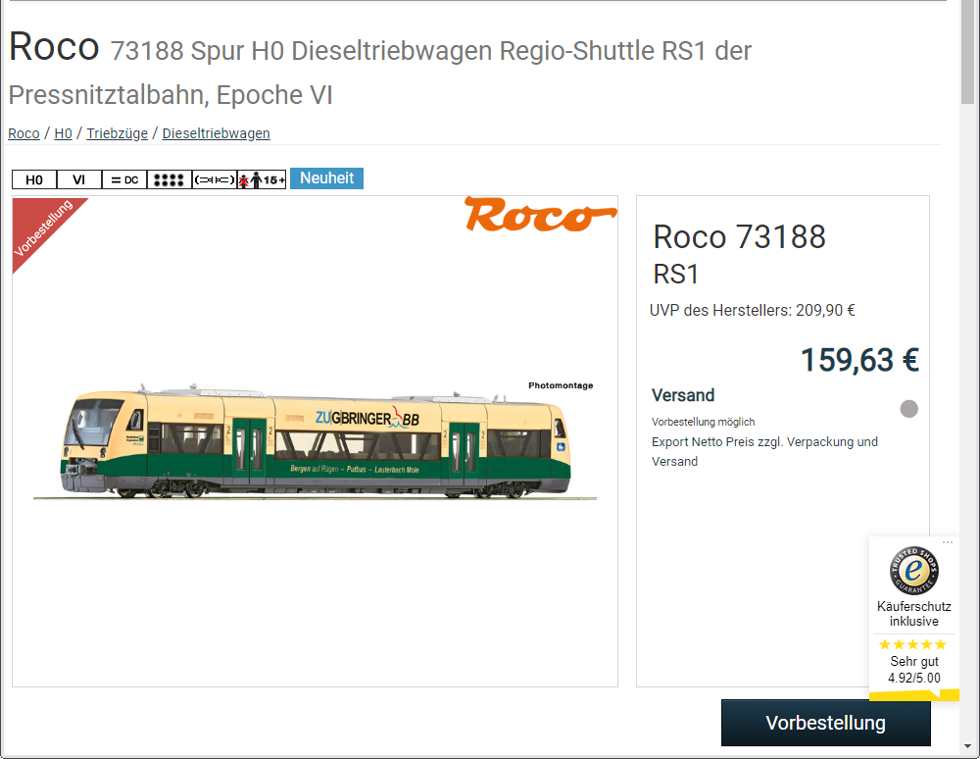Image resolution: width=980 pixels, height=759 pixels.
Task: Click the coupling symbol icon
Action: [x=215, y=179]
